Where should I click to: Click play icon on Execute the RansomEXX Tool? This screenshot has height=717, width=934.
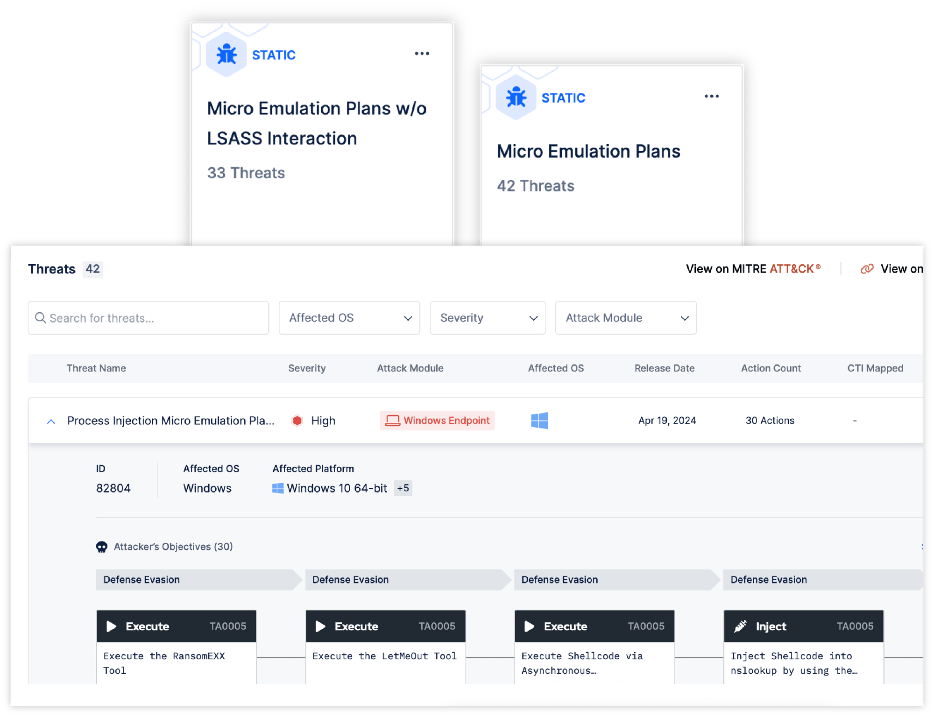point(111,626)
